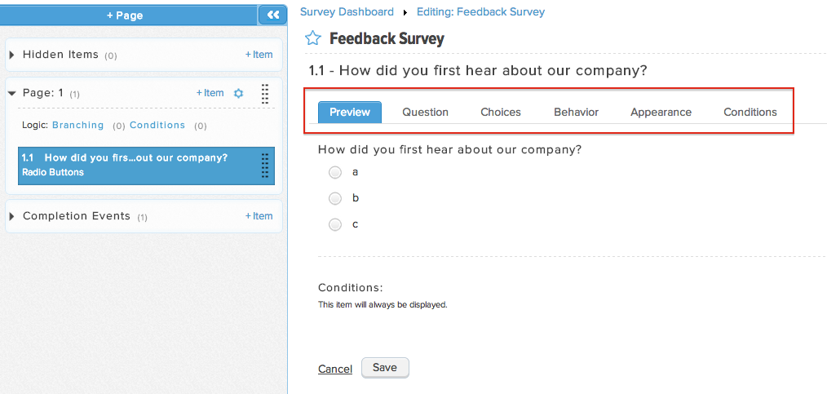
Task: Expand the Hidden Items section
Action: 12,55
